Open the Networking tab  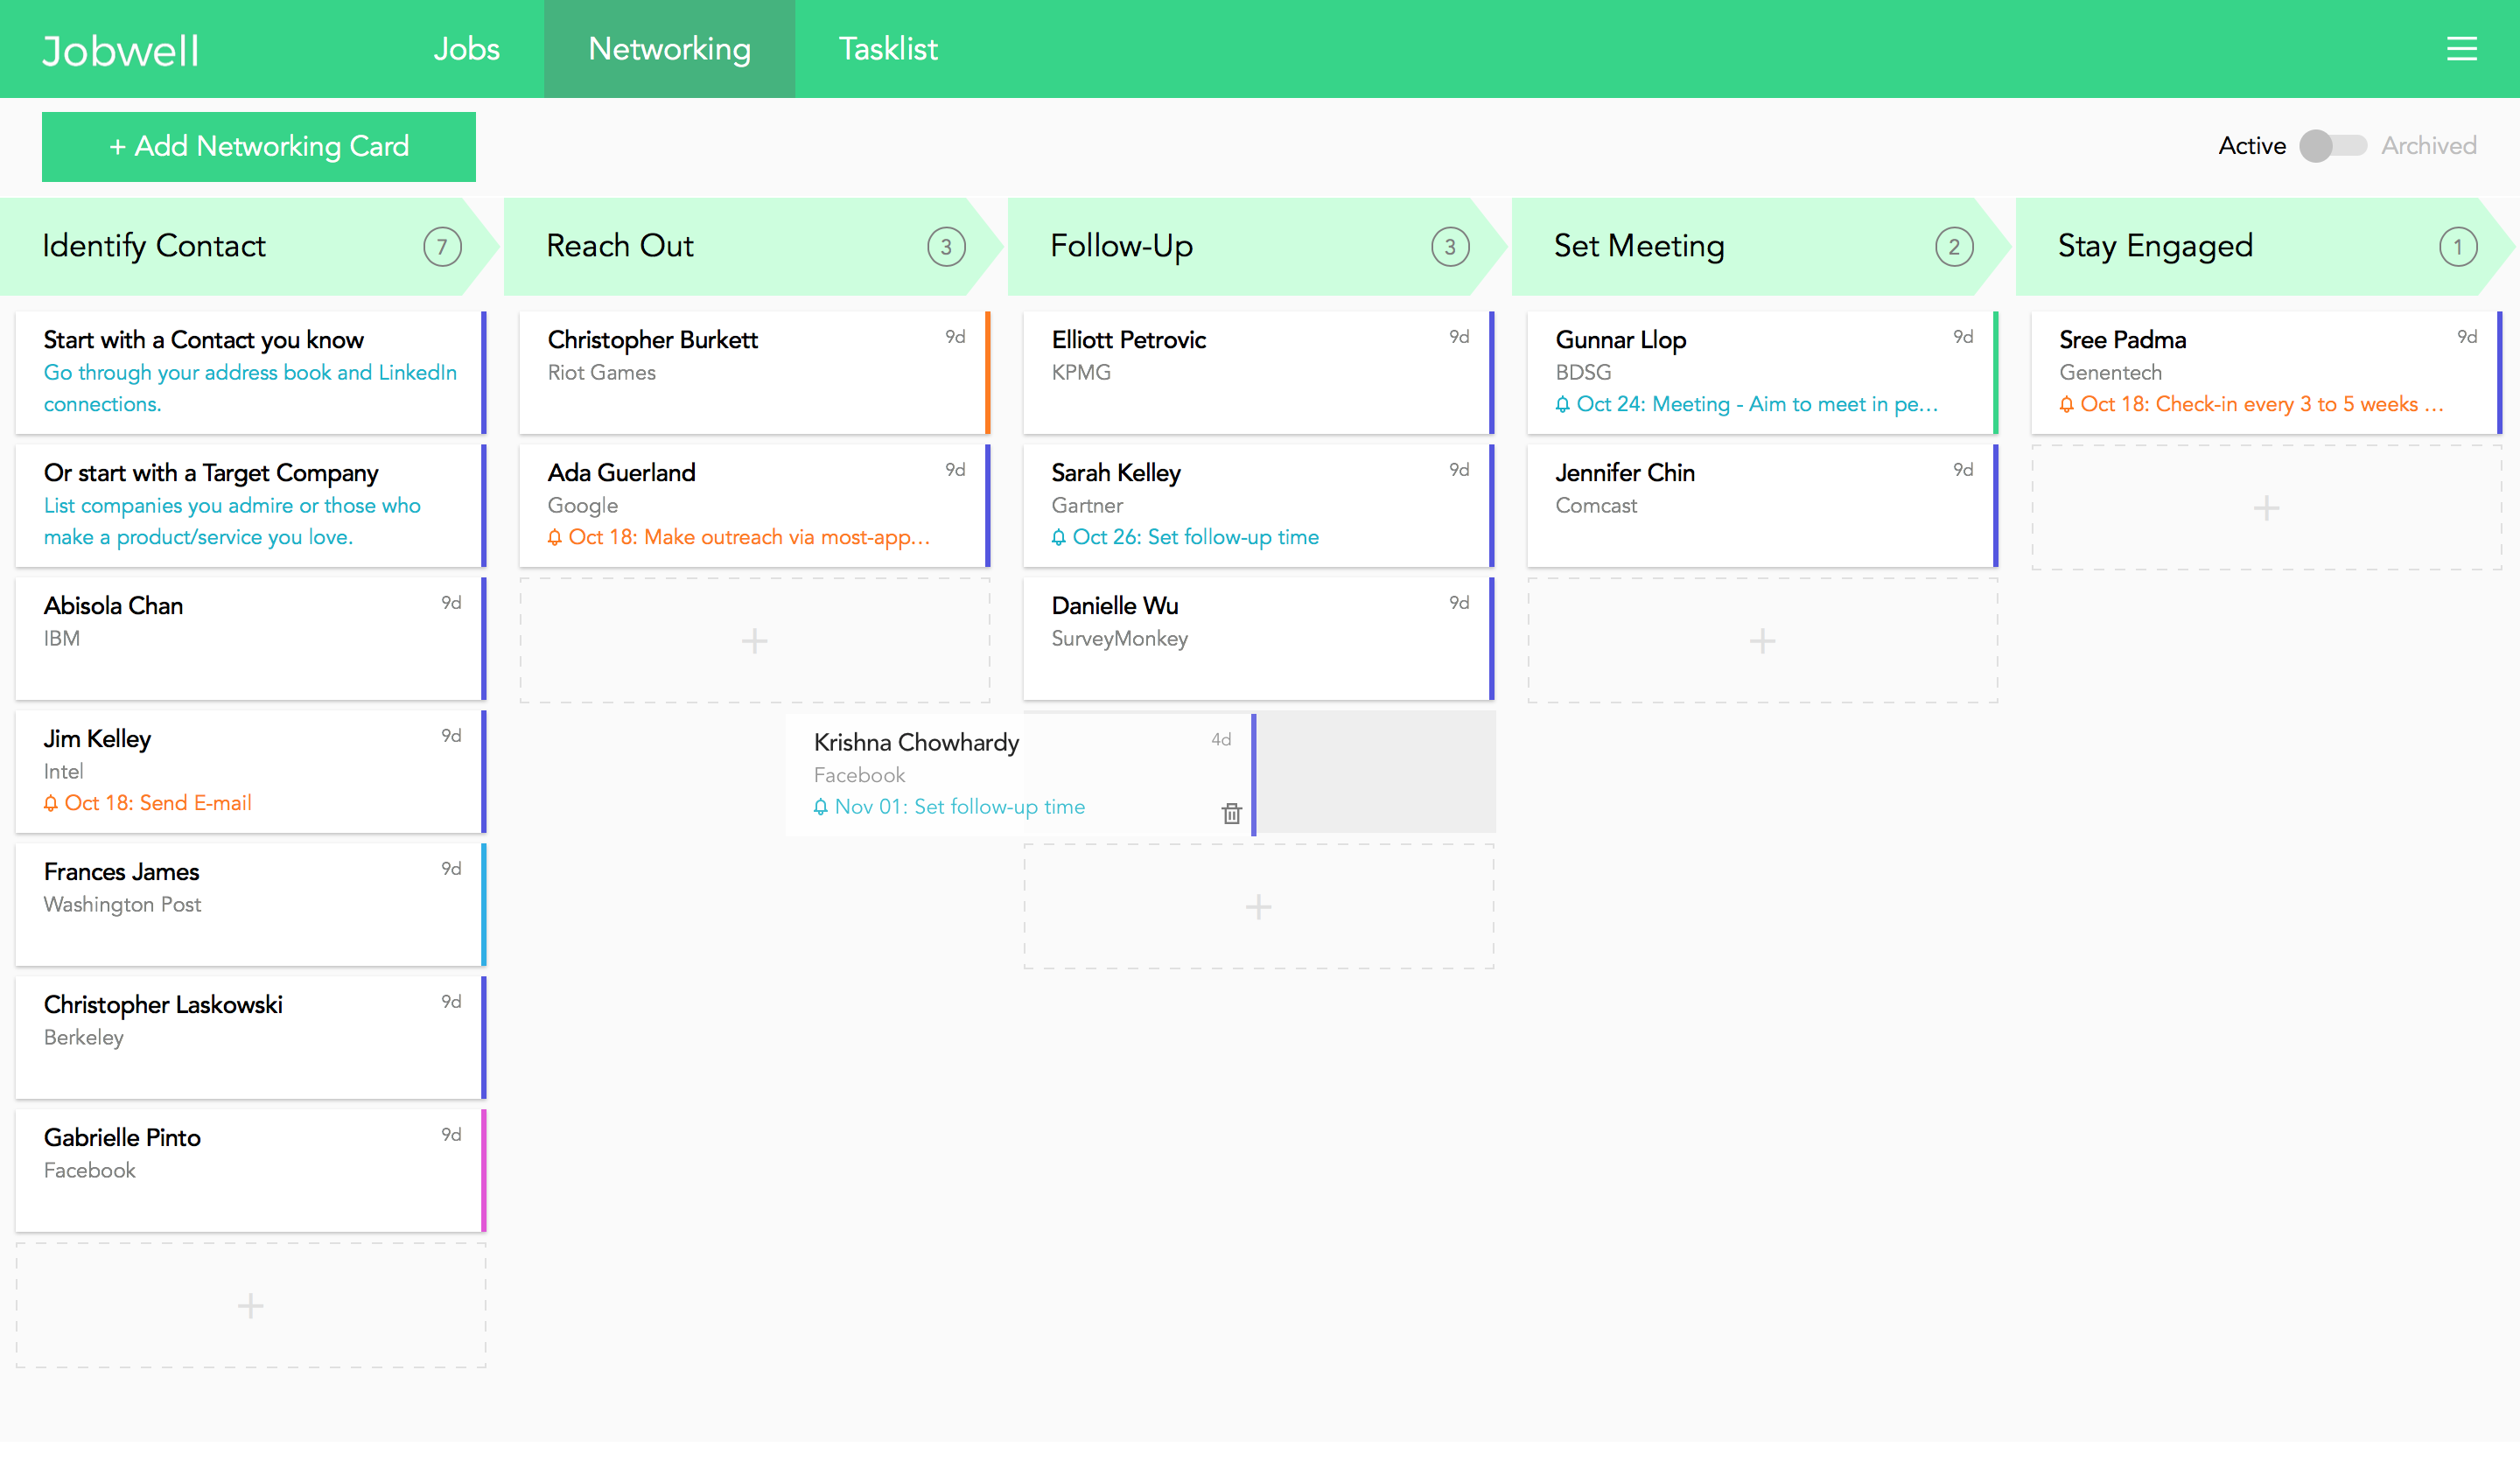(669, 49)
